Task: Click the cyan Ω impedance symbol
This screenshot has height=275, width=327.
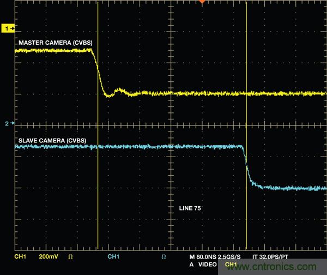Action: pyautogui.click(x=163, y=256)
